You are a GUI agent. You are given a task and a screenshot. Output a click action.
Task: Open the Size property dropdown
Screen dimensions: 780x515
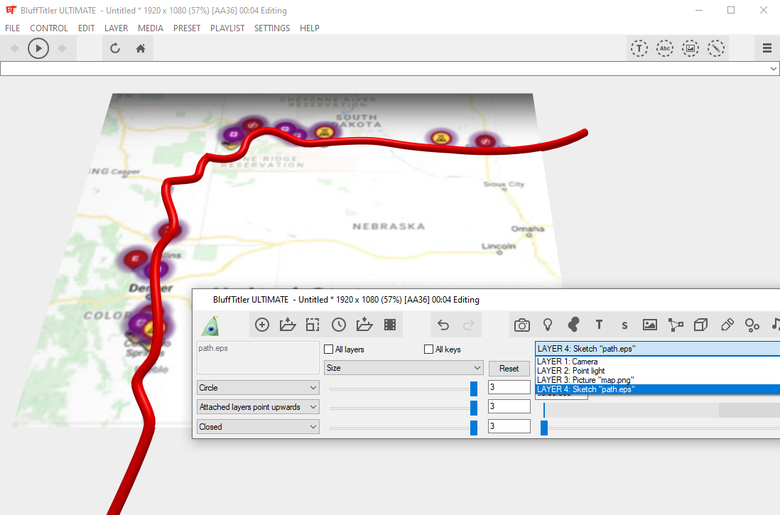point(403,368)
